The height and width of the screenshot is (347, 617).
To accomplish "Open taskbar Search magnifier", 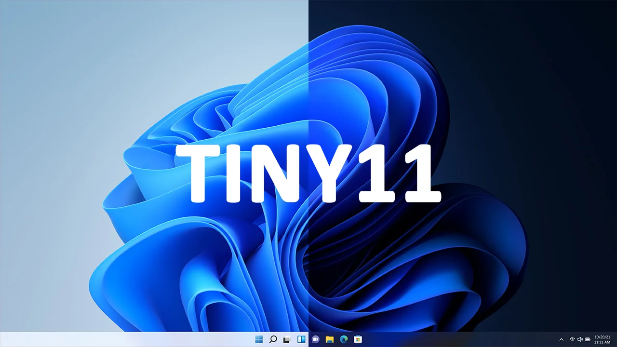I will (x=273, y=339).
